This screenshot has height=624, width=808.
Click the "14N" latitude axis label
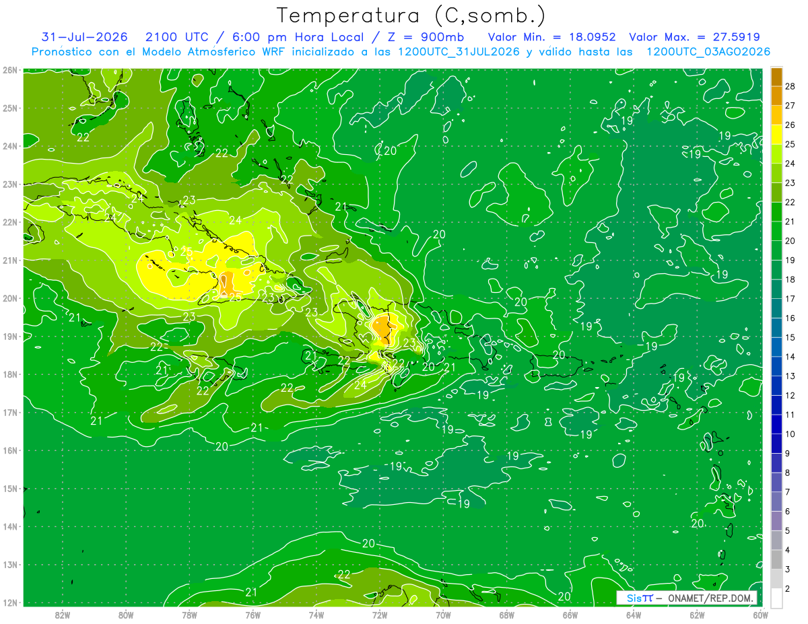(10, 526)
